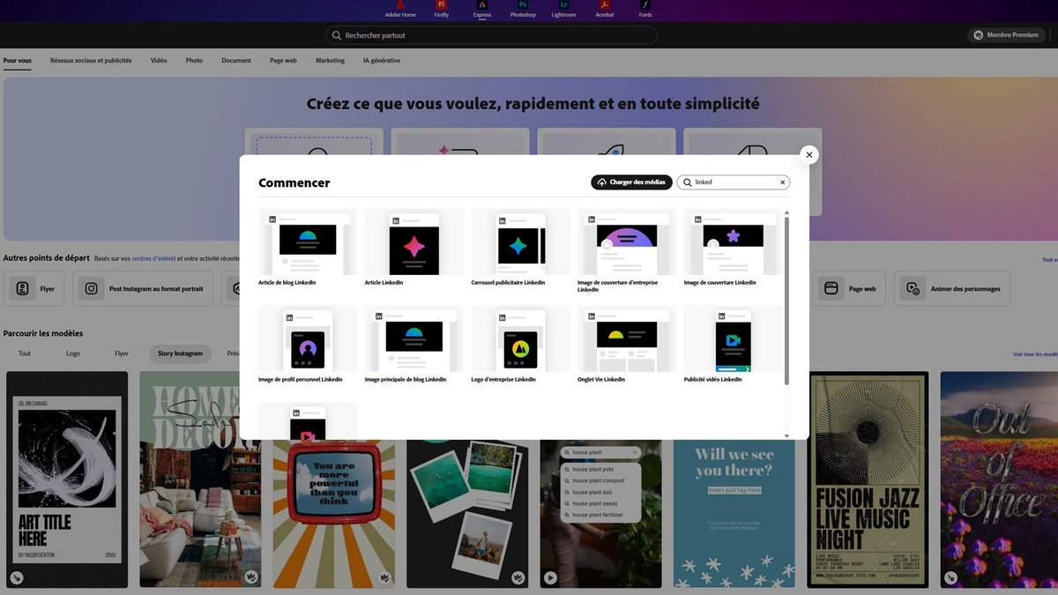Open Lightroom from the app switcher
The width and height of the screenshot is (1058, 595).
tap(563, 9)
